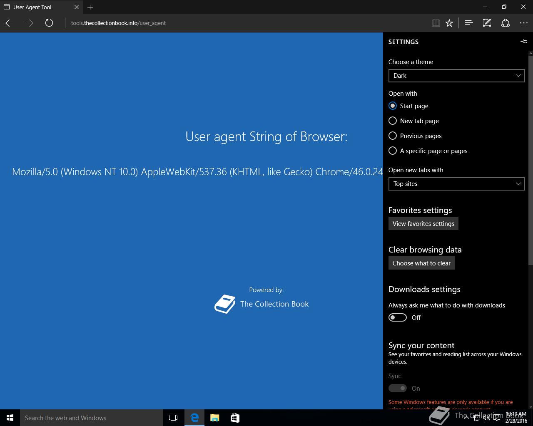Click the forward navigation arrow

(29, 23)
